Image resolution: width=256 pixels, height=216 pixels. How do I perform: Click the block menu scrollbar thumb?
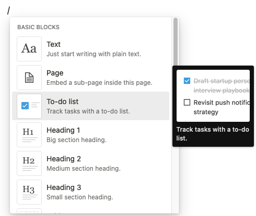[x=176, y=42]
